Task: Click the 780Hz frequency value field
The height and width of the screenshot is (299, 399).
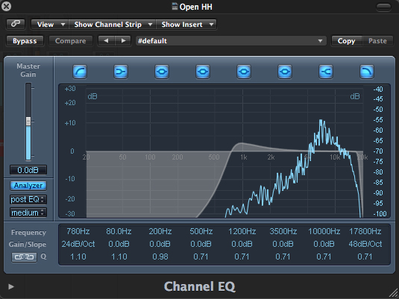Action: [78, 231]
